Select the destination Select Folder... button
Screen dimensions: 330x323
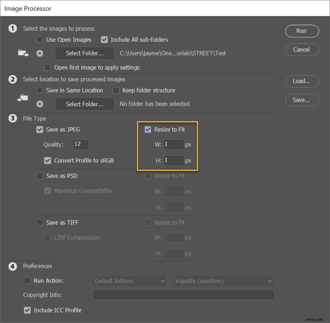(84, 104)
